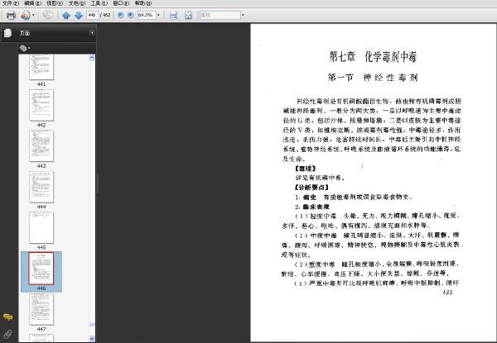Click the chapter title 第七章 化学毒剂中毒
Screen dimensions: 497x343
(x=373, y=57)
